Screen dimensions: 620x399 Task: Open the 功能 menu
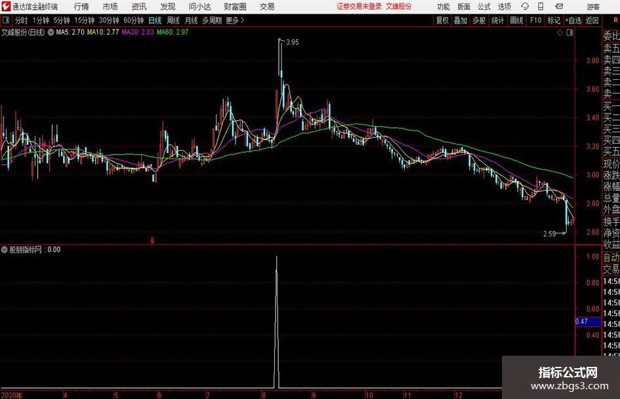tap(444, 7)
